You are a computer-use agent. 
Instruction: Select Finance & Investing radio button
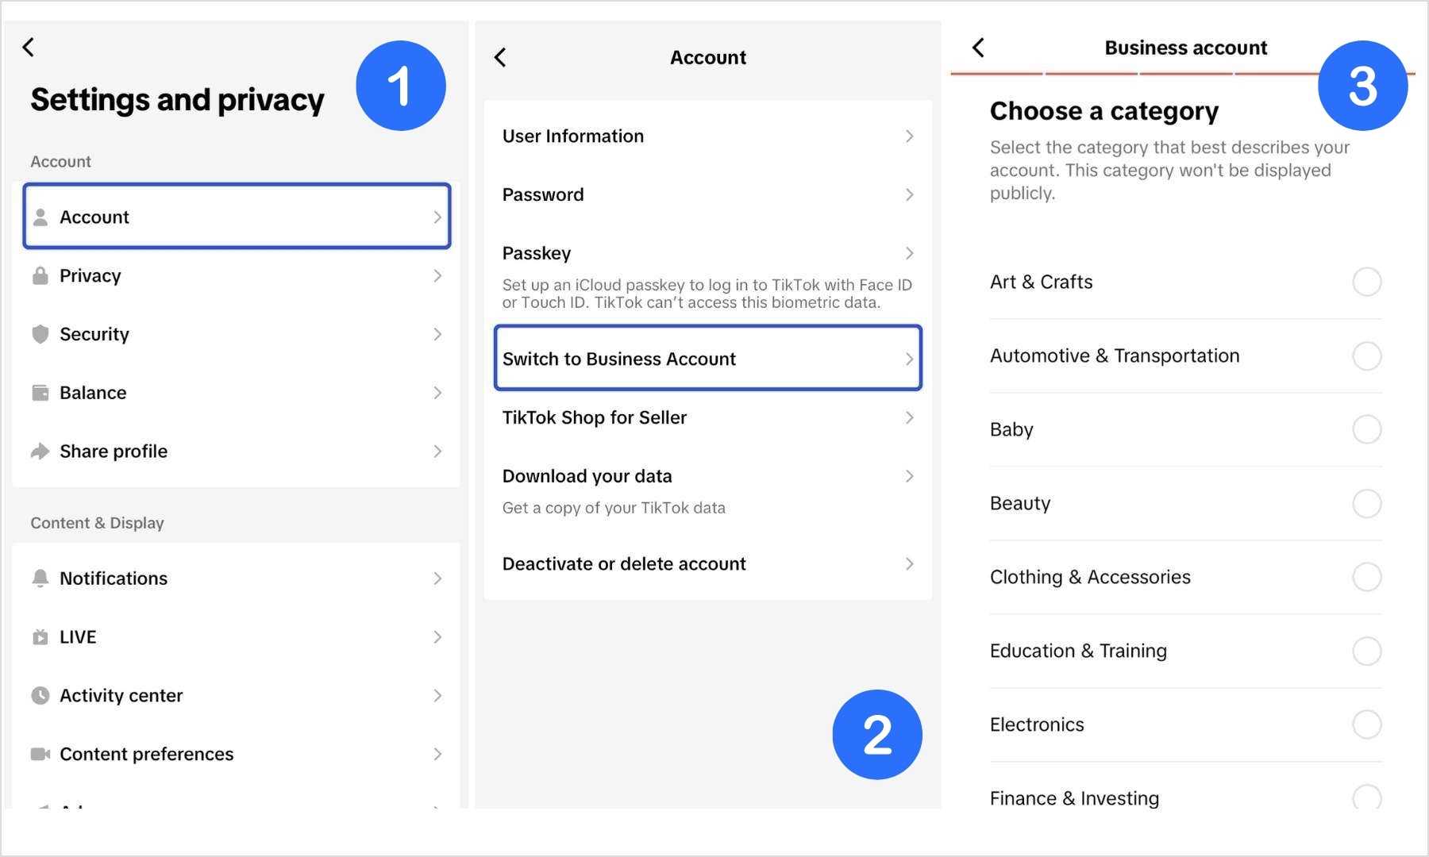1366,797
